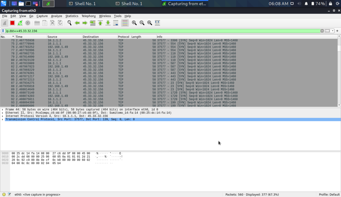This screenshot has width=341, height=197.
Task: Sort by the Source column header
Action: (x=65, y=37)
